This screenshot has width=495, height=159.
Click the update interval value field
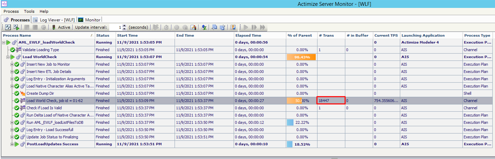[116, 27]
